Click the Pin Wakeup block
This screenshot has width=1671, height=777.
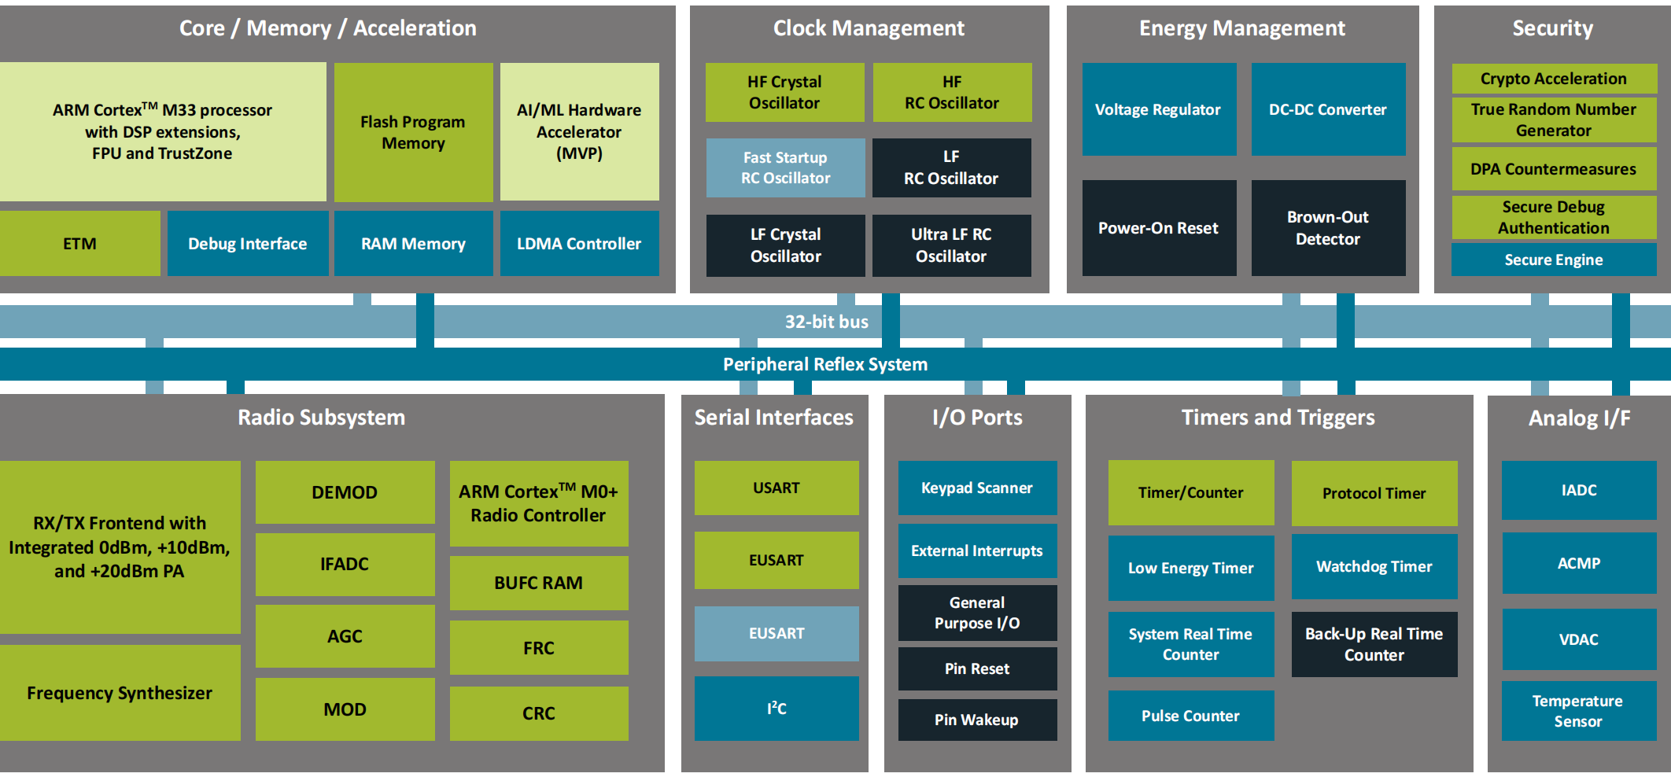tap(977, 720)
